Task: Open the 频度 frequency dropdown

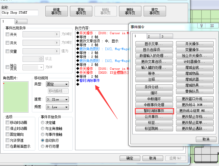Action: coord(57,107)
